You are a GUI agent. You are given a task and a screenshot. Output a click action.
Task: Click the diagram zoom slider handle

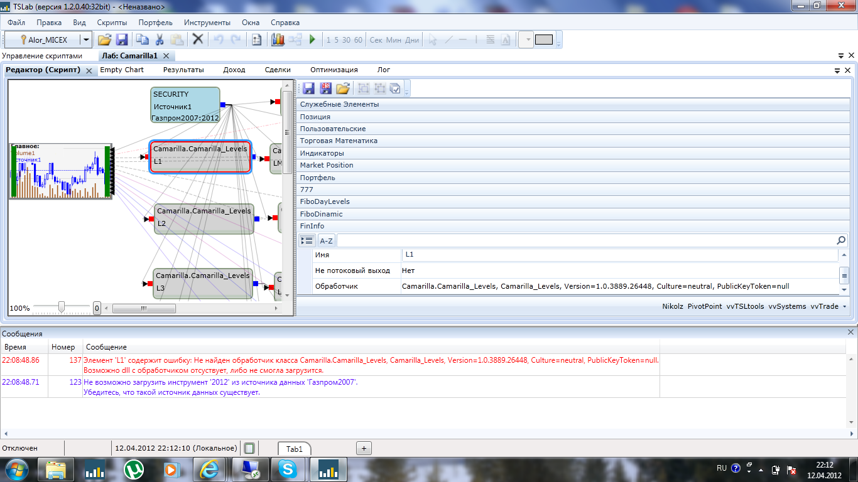coord(61,308)
